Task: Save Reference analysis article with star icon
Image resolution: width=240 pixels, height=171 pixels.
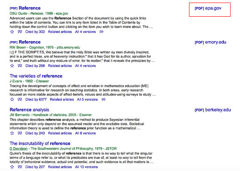Action: 12,133
